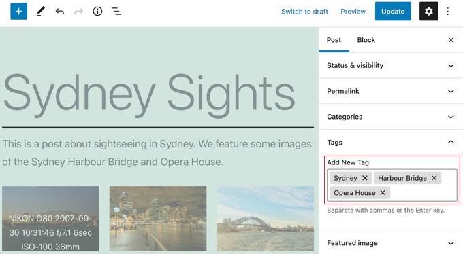
Task: Open the post Preview
Action: 353,12
